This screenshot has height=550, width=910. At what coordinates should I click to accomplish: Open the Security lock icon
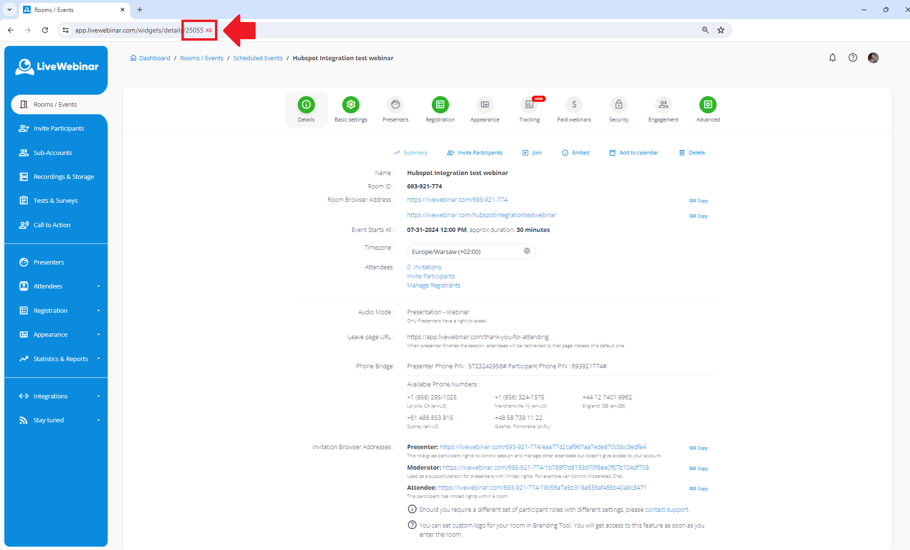(618, 105)
